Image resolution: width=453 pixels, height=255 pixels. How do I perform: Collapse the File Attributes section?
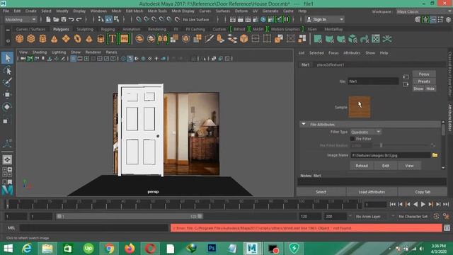[x=304, y=124]
